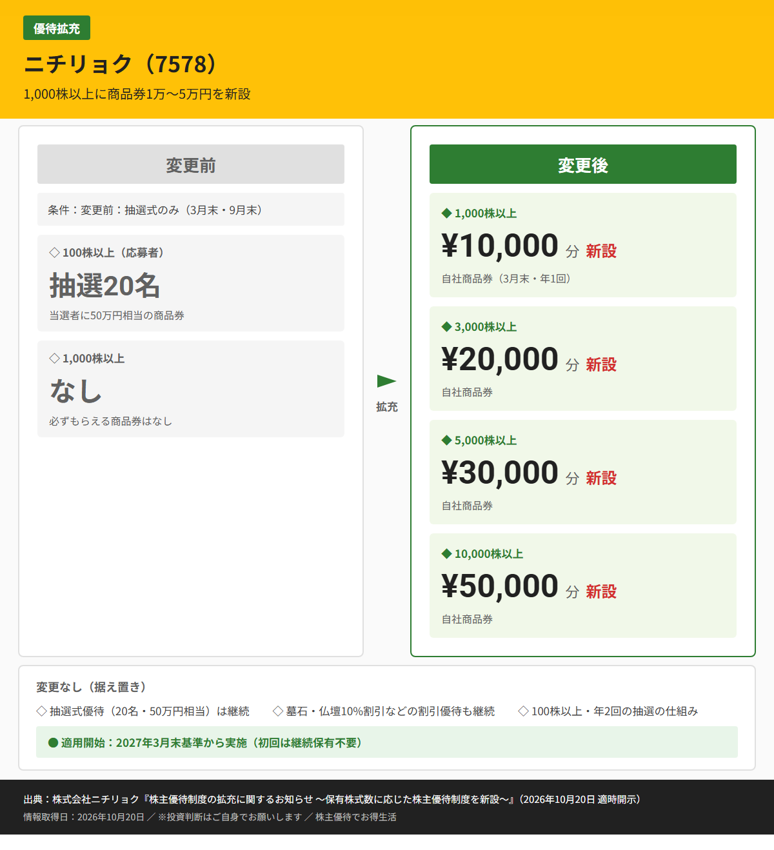Click the filled diamond beside 1,000株以上 in 変更後

coord(446,213)
